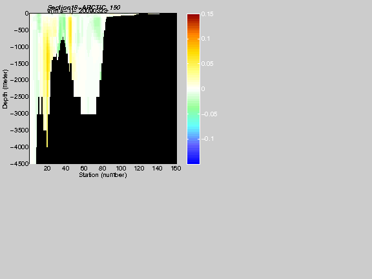This screenshot has width=372, height=279.
Task: Click the y-axis tick label -2000
Action: [19, 80]
